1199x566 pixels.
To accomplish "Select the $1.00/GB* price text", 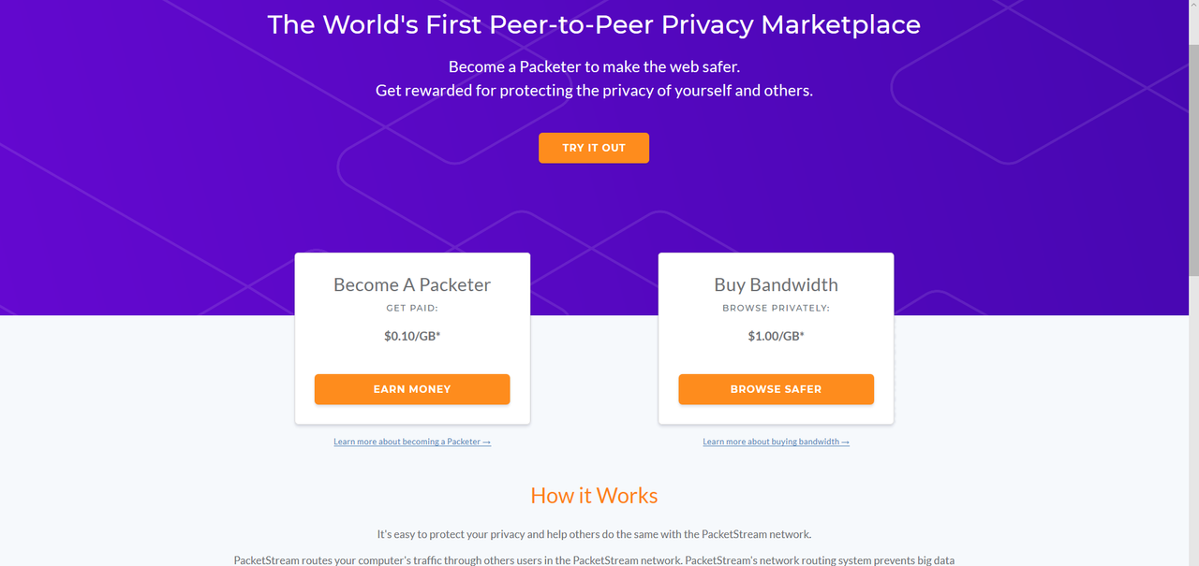I will tap(776, 336).
